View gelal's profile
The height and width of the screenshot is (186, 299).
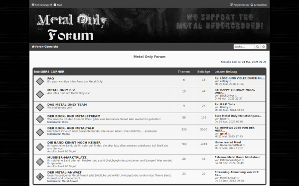click(223, 133)
